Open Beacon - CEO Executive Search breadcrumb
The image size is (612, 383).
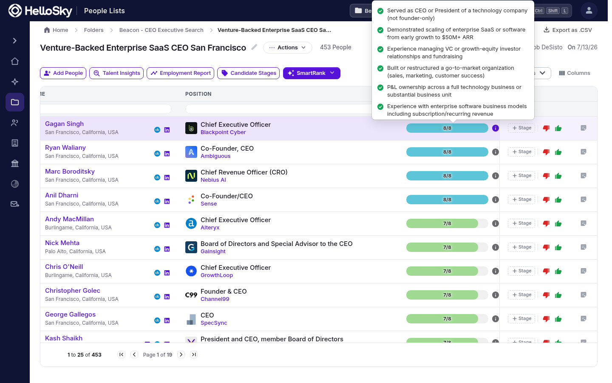[161, 30]
